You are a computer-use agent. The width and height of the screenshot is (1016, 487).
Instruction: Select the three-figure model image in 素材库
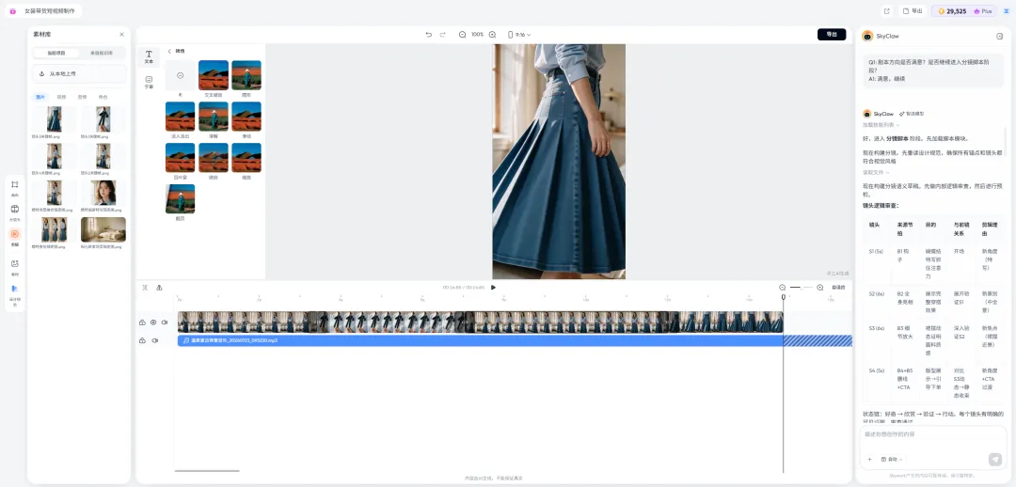55,229
